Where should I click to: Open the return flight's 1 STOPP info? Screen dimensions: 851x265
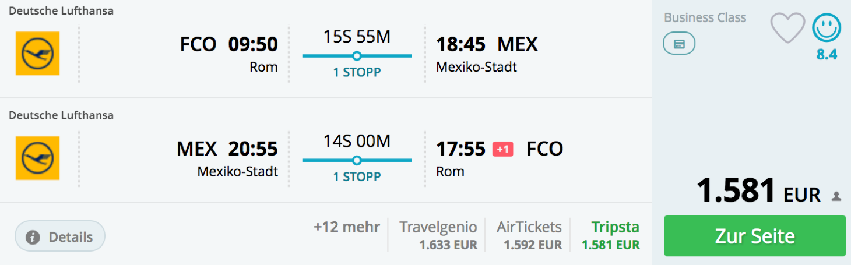[x=357, y=177]
